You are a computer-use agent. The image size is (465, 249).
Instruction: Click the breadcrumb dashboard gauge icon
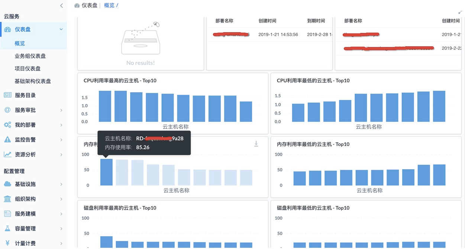[x=77, y=6]
